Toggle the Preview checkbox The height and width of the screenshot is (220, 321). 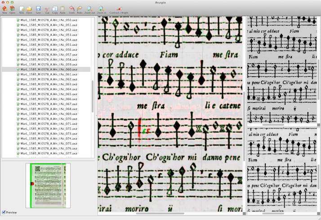(4, 212)
